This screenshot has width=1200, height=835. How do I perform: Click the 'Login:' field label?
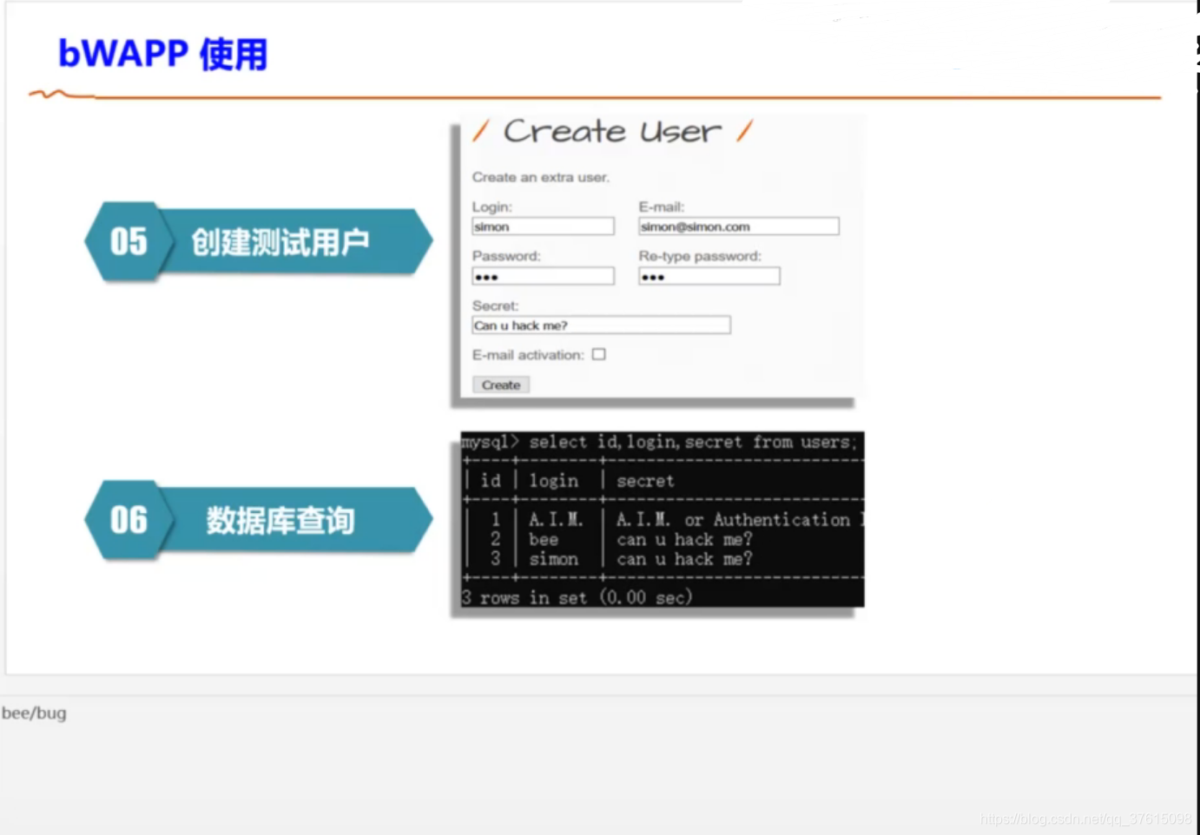click(492, 207)
